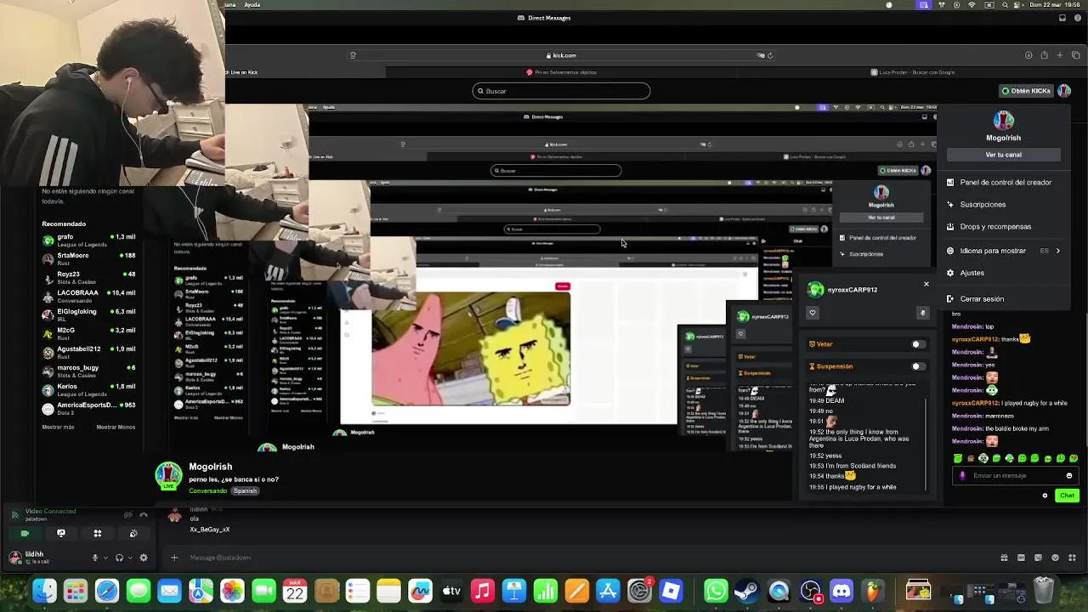Open OBS from the dock
1088x612 pixels.
[810, 591]
